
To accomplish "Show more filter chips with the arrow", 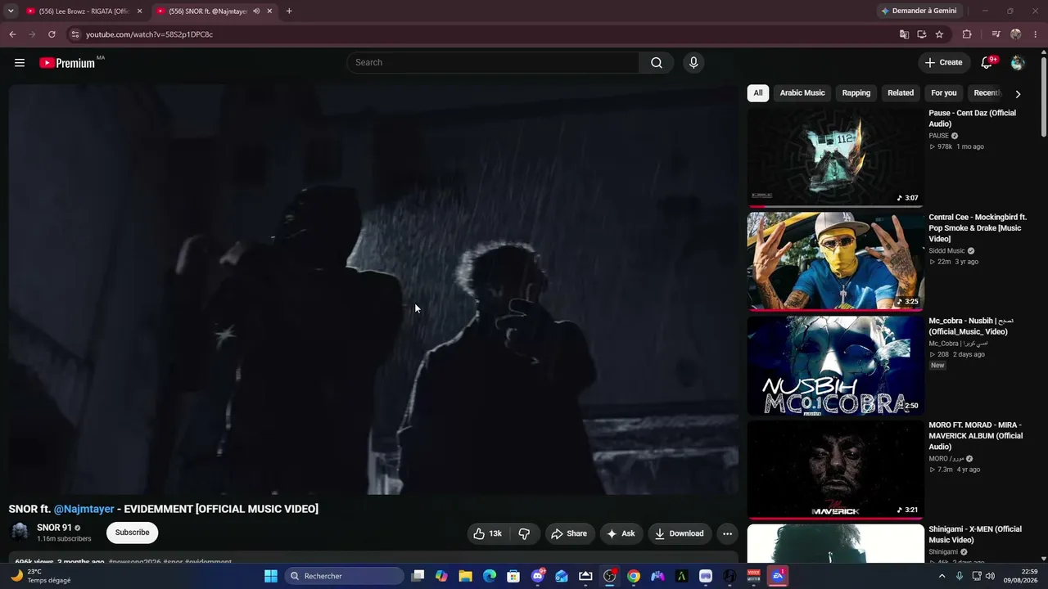I will click(x=1018, y=93).
